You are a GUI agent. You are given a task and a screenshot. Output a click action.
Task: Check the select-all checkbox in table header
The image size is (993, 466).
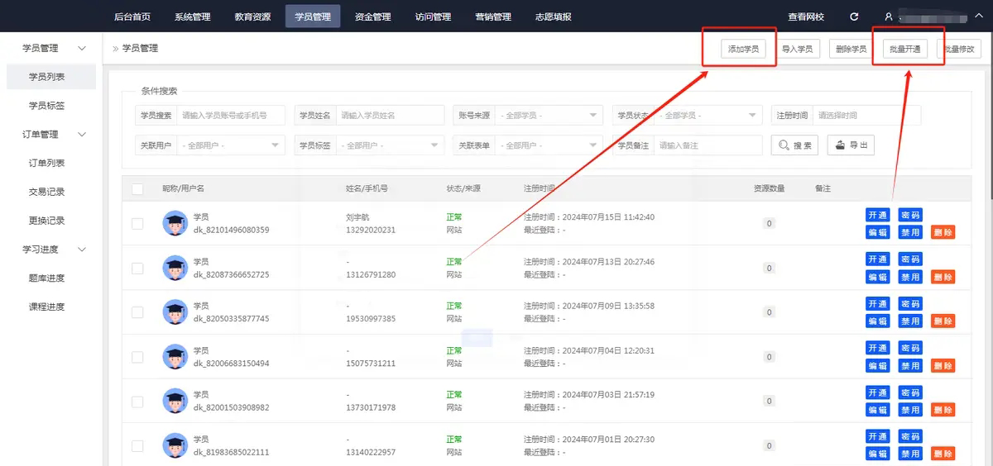click(137, 189)
